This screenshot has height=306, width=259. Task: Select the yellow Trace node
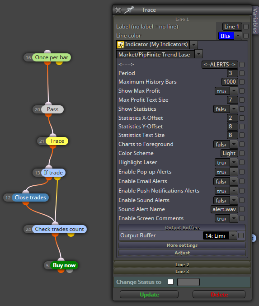coord(57,141)
